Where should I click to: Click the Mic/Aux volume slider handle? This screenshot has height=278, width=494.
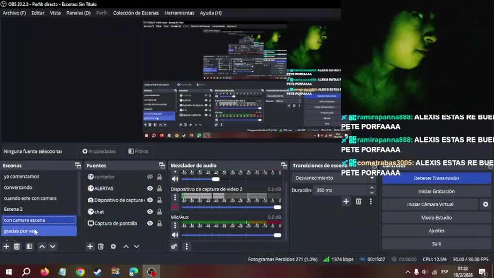coord(277,235)
